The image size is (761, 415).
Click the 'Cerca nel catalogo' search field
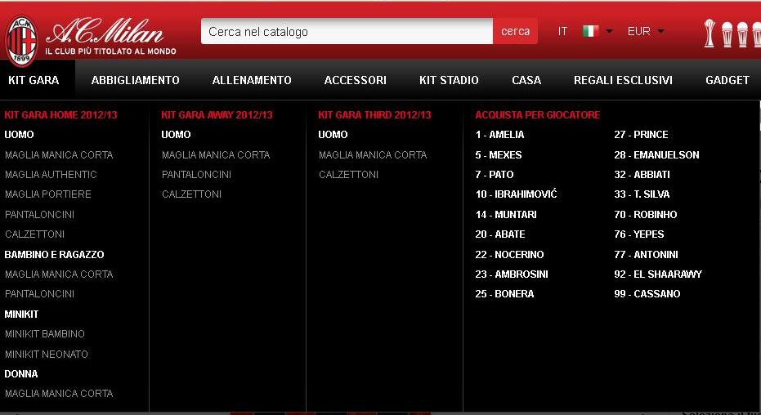click(347, 32)
